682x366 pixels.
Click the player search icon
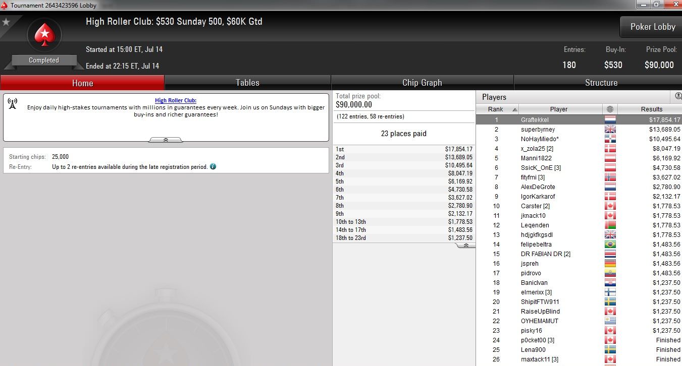click(678, 96)
